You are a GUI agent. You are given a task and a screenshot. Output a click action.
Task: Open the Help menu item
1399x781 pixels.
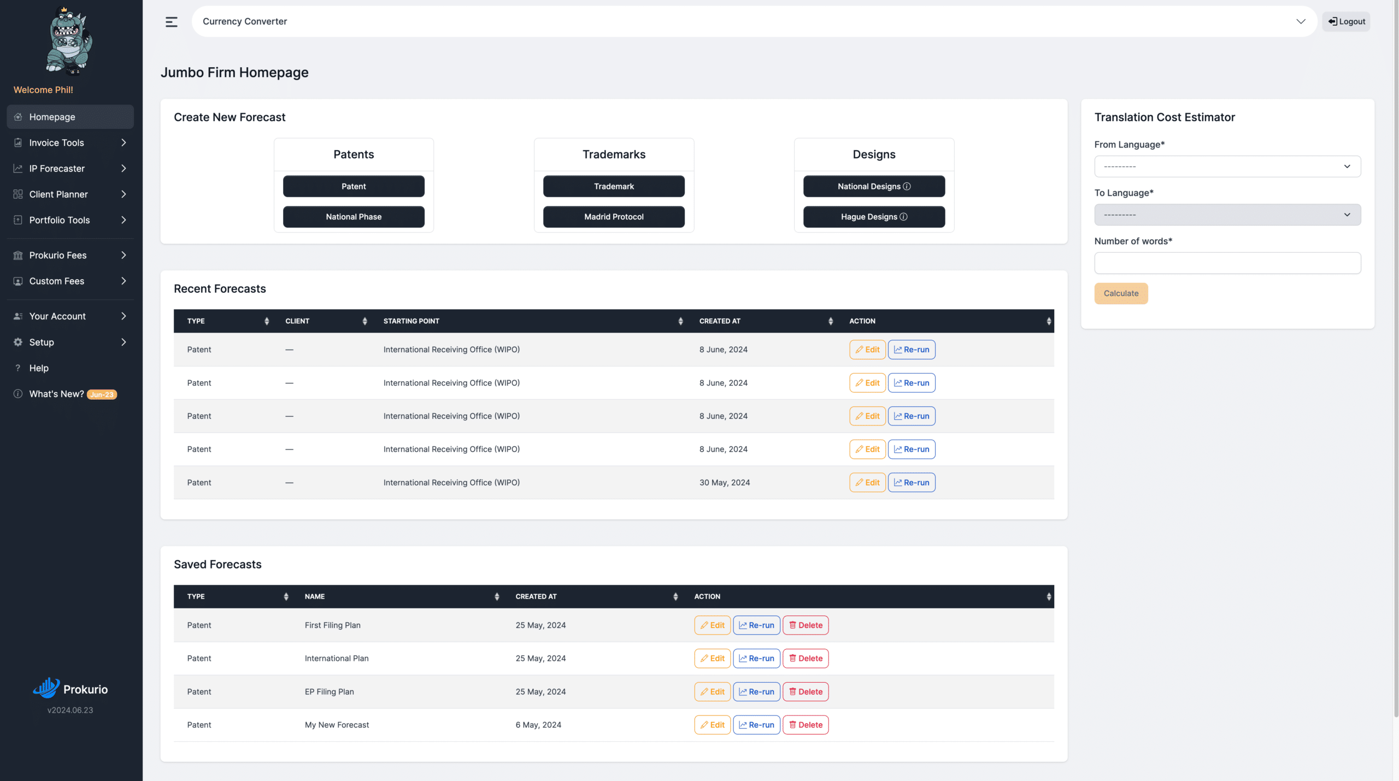pos(70,368)
